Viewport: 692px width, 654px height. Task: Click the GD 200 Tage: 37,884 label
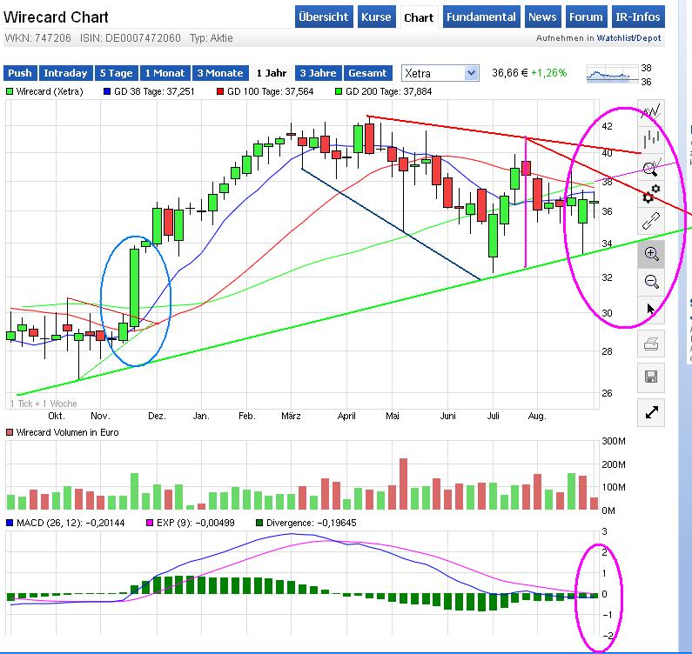388,91
